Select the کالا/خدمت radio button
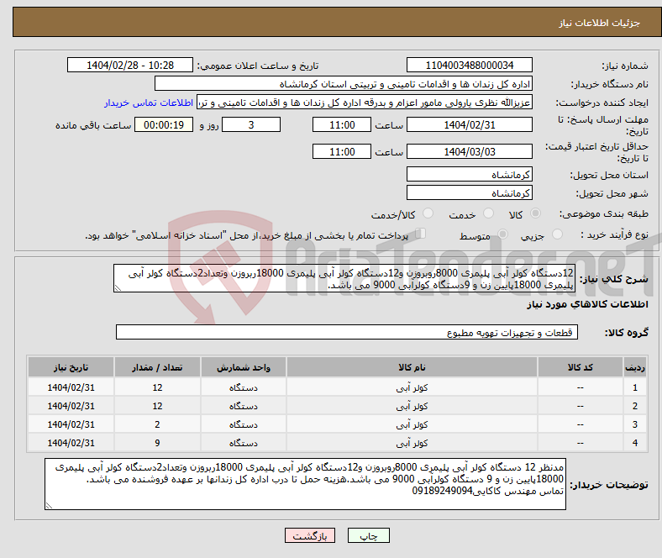The width and height of the screenshot is (662, 558). [428, 213]
